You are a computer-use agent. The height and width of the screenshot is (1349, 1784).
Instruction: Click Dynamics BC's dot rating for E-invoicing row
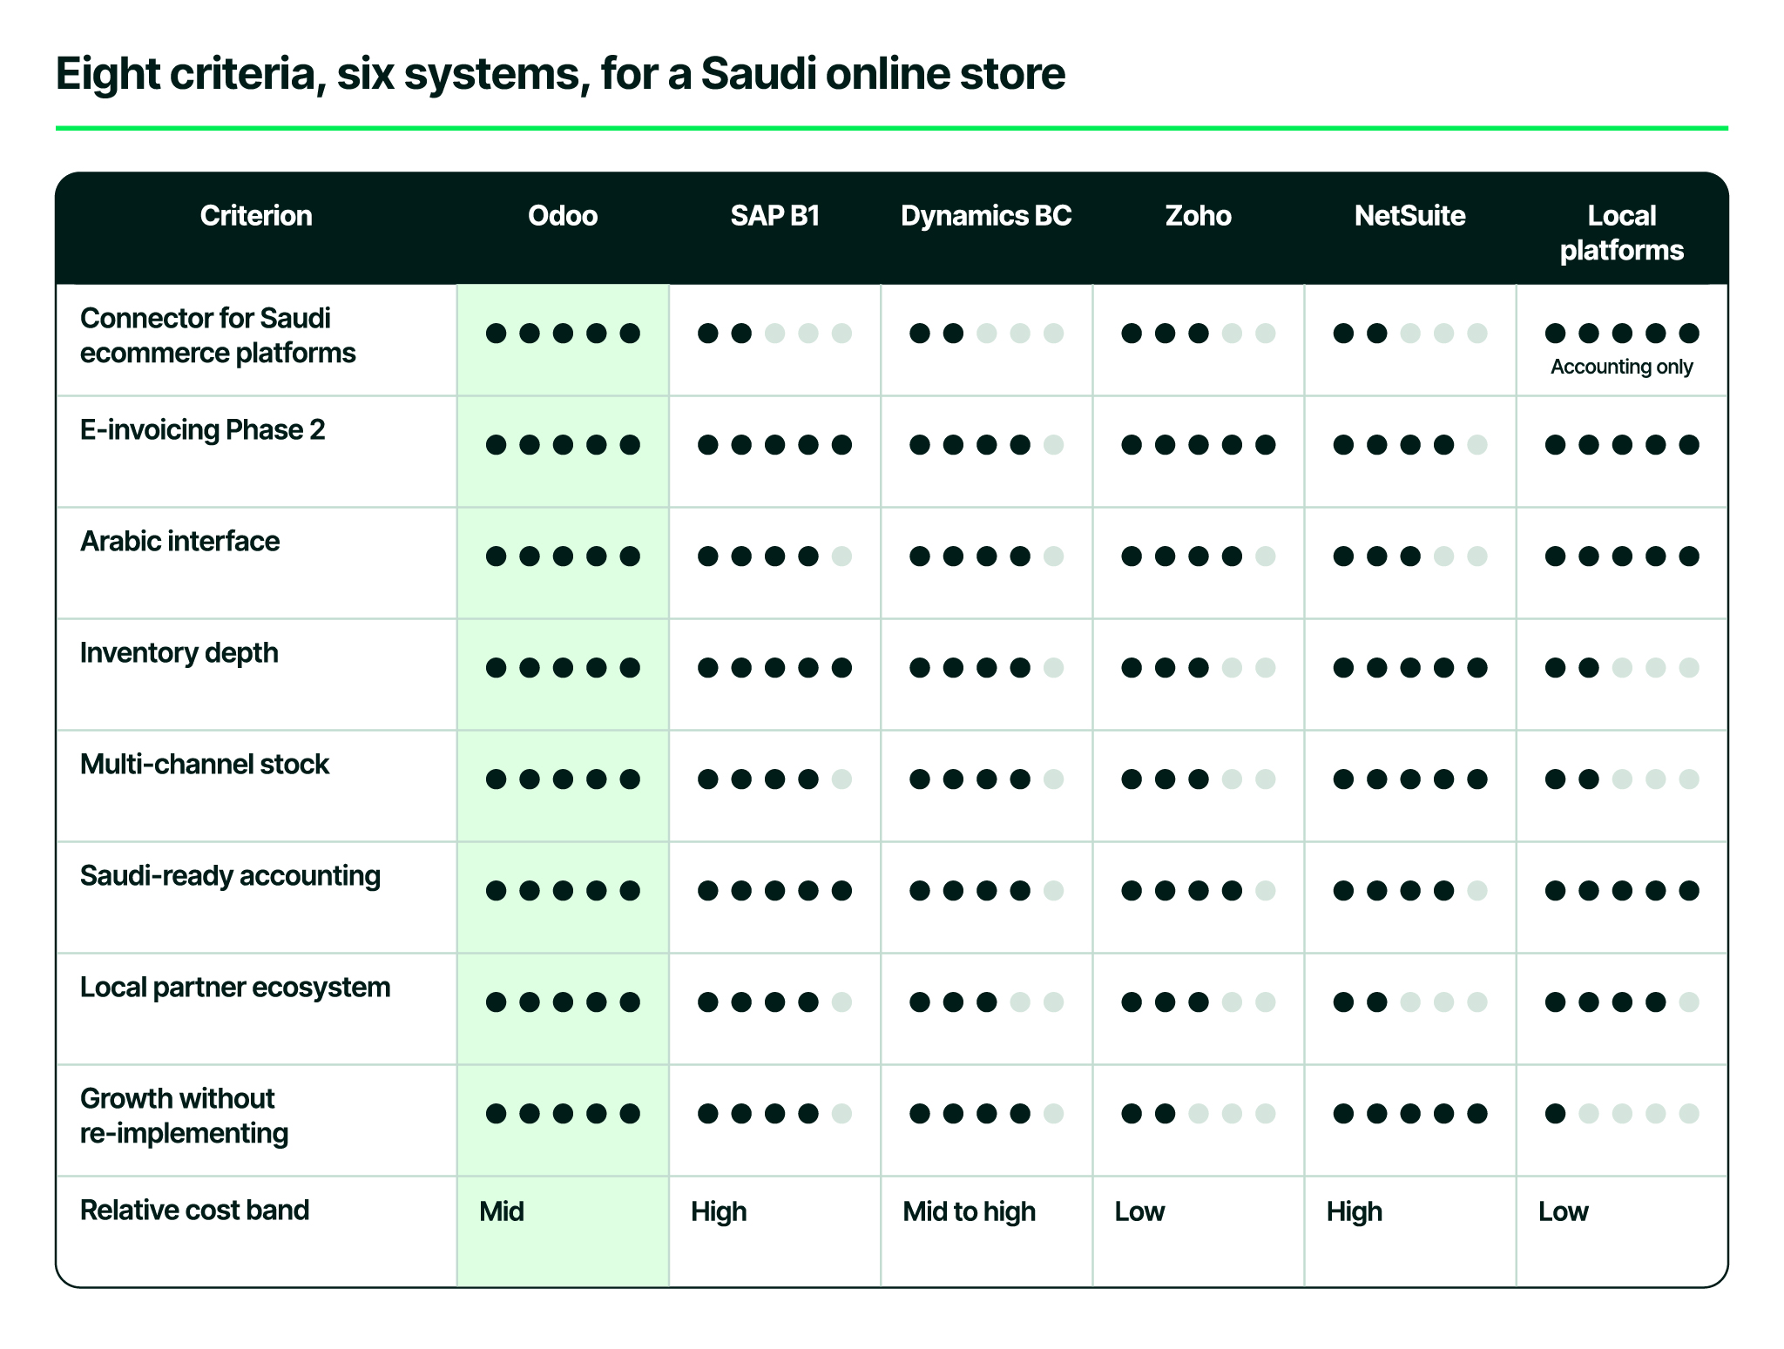point(986,445)
